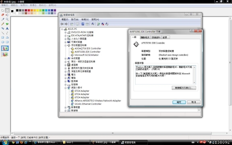Click the Forward arrow in Device Manager toolbar
Viewport: 232px width, 145px height.
click(66, 24)
